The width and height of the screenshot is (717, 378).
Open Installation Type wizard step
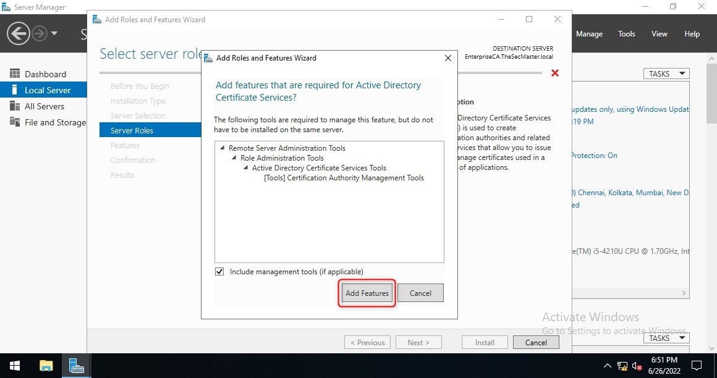tap(138, 101)
